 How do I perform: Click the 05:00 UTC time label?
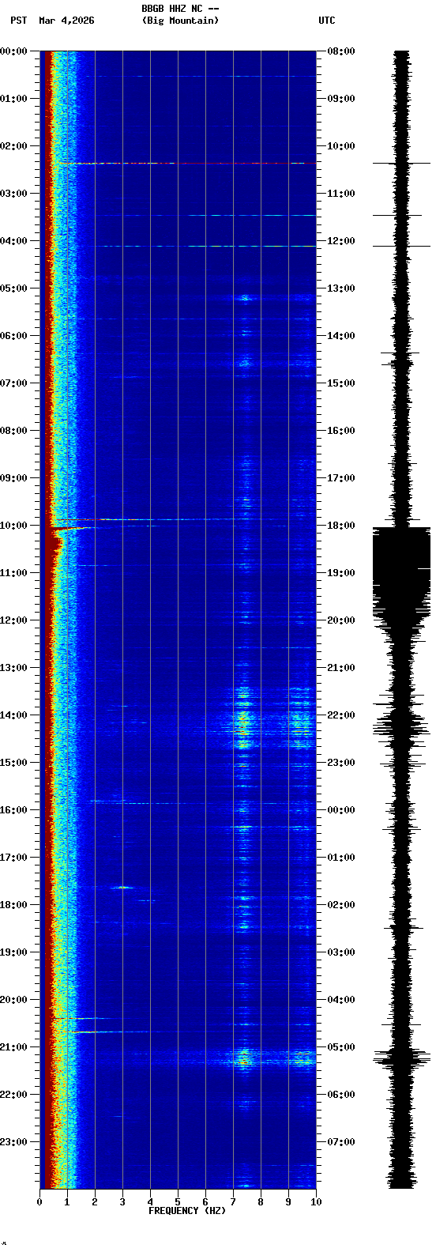point(341,1047)
